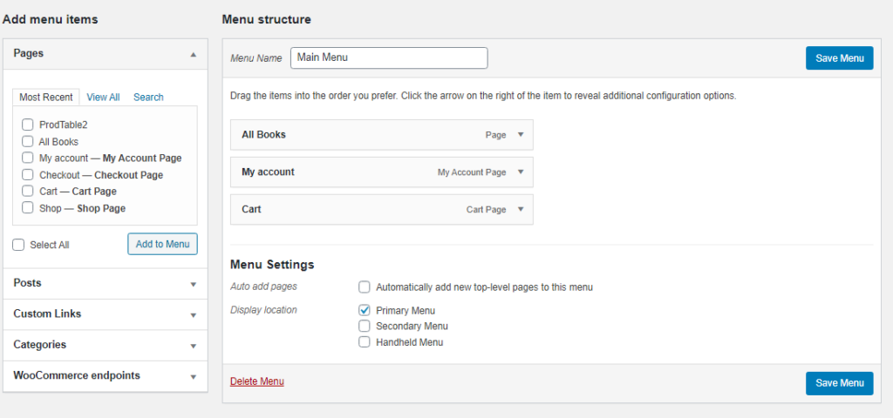Check the ProdTable2 page checkbox

27,125
